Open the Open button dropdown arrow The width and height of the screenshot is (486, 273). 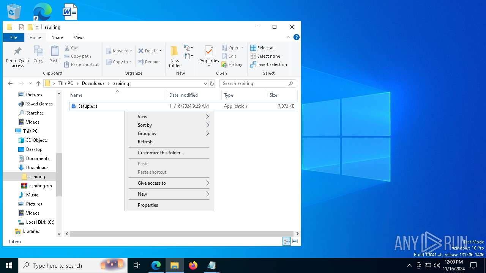point(242,48)
